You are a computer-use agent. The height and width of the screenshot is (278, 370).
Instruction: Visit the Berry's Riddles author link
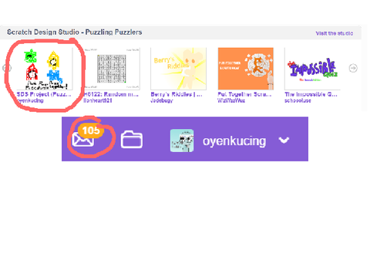pos(162,100)
